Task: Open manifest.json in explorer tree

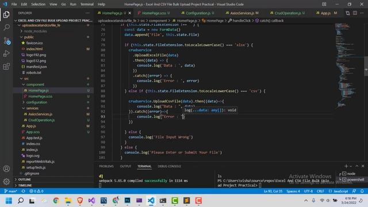Action: [x=36, y=67]
